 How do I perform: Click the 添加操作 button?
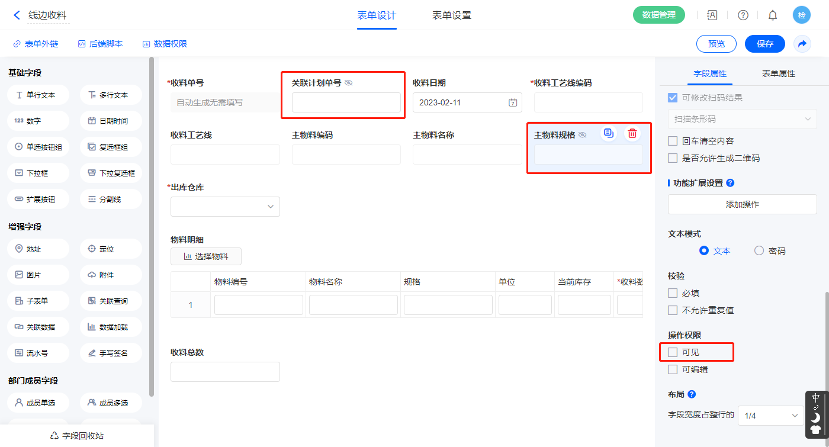pos(742,204)
